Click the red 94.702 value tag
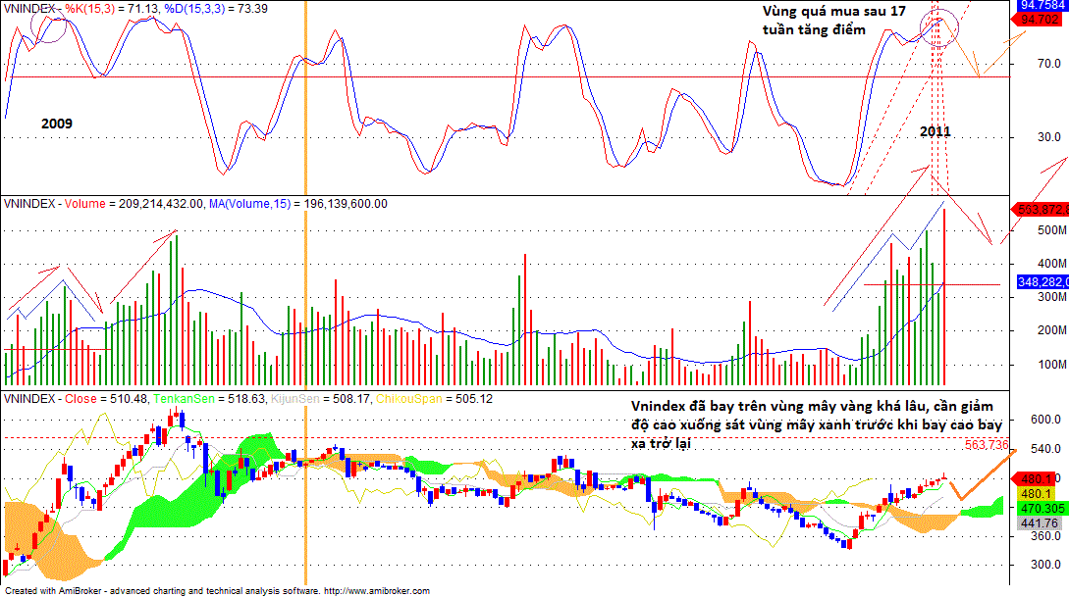The width and height of the screenshot is (1069, 597). point(1040,20)
